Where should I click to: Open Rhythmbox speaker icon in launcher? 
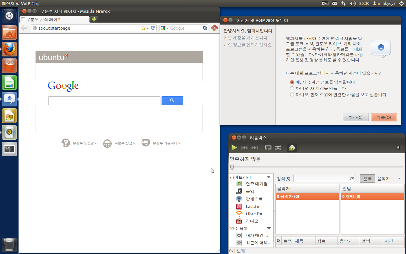pos(9,132)
